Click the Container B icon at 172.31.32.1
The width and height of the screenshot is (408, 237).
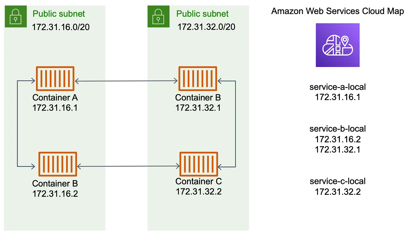(x=198, y=79)
